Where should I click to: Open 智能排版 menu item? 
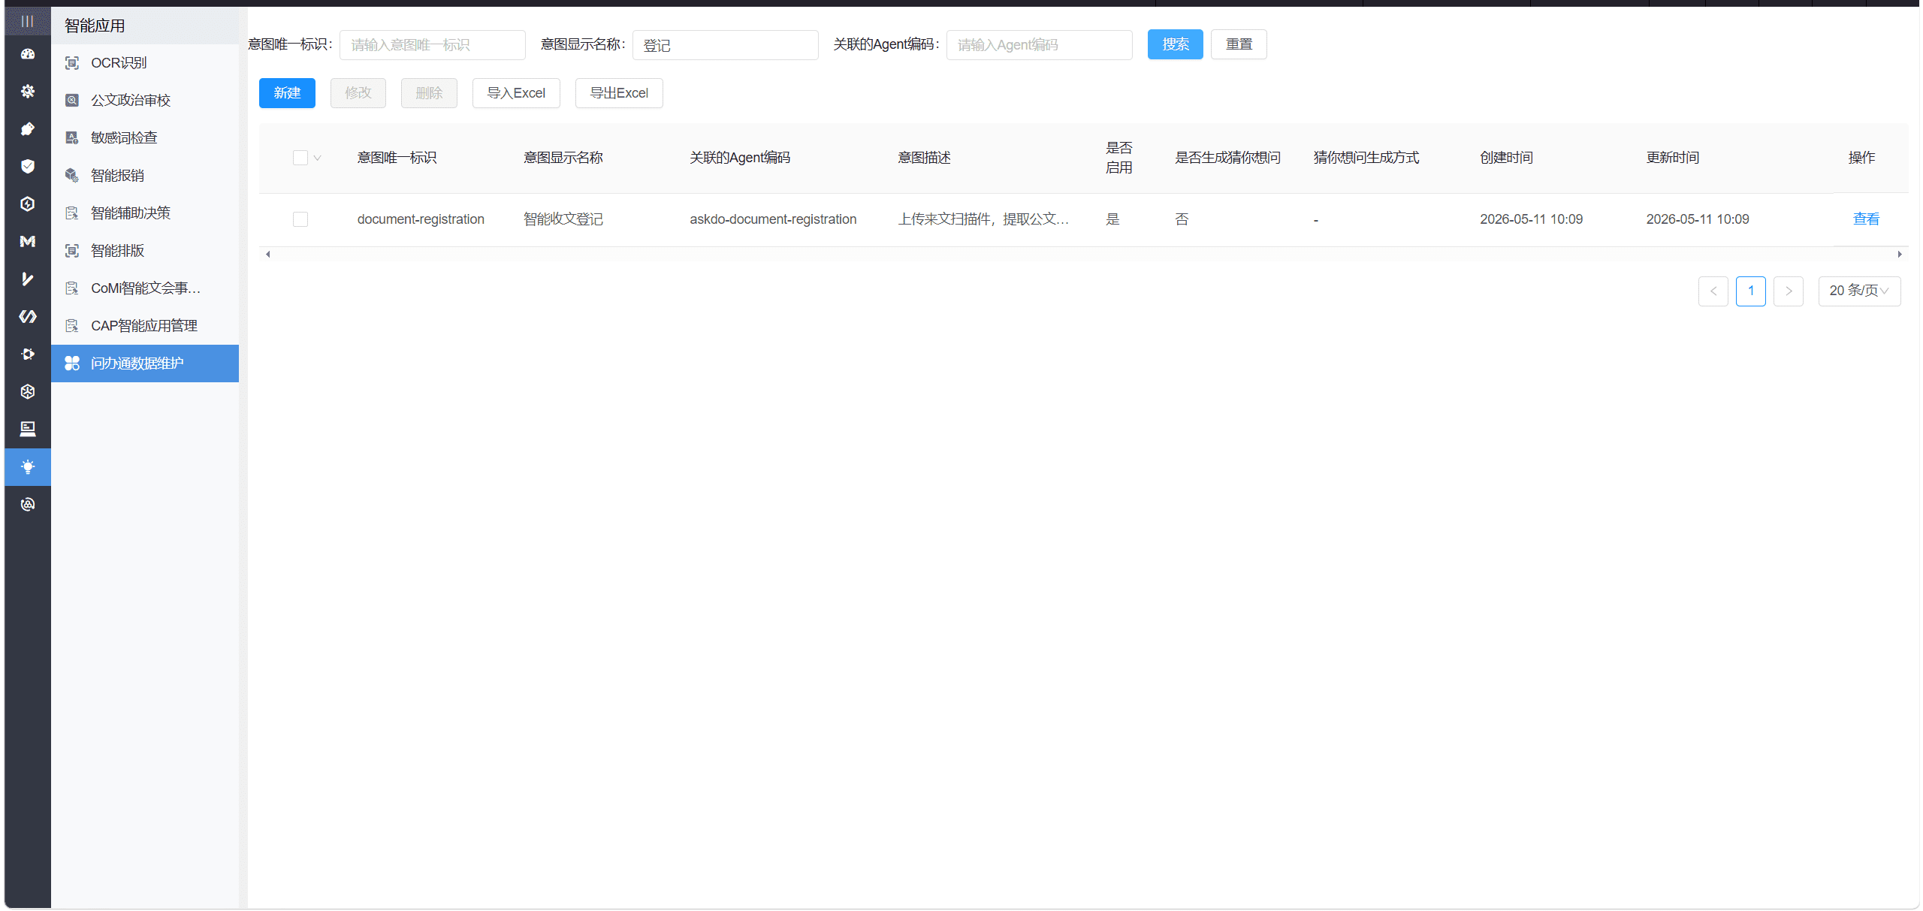coord(145,251)
